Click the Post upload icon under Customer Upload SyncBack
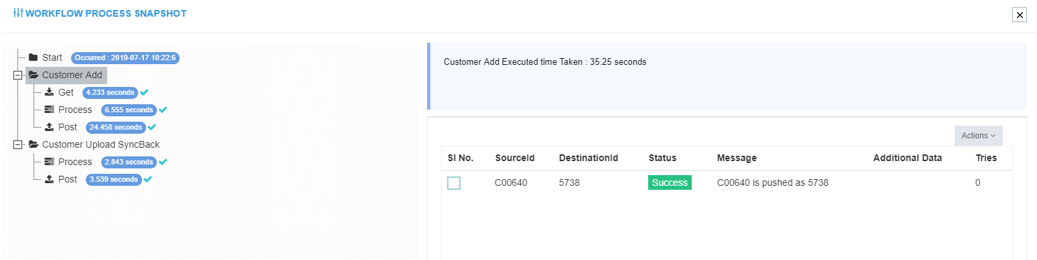This screenshot has height=260, width=1037. (49, 179)
